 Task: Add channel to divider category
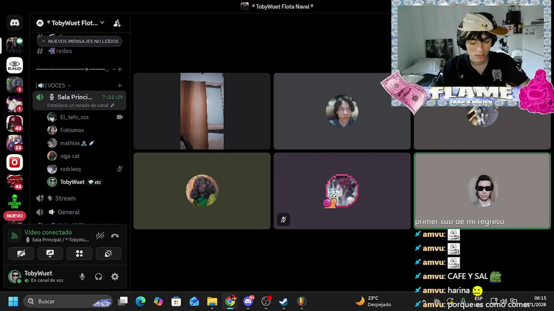pos(120,69)
